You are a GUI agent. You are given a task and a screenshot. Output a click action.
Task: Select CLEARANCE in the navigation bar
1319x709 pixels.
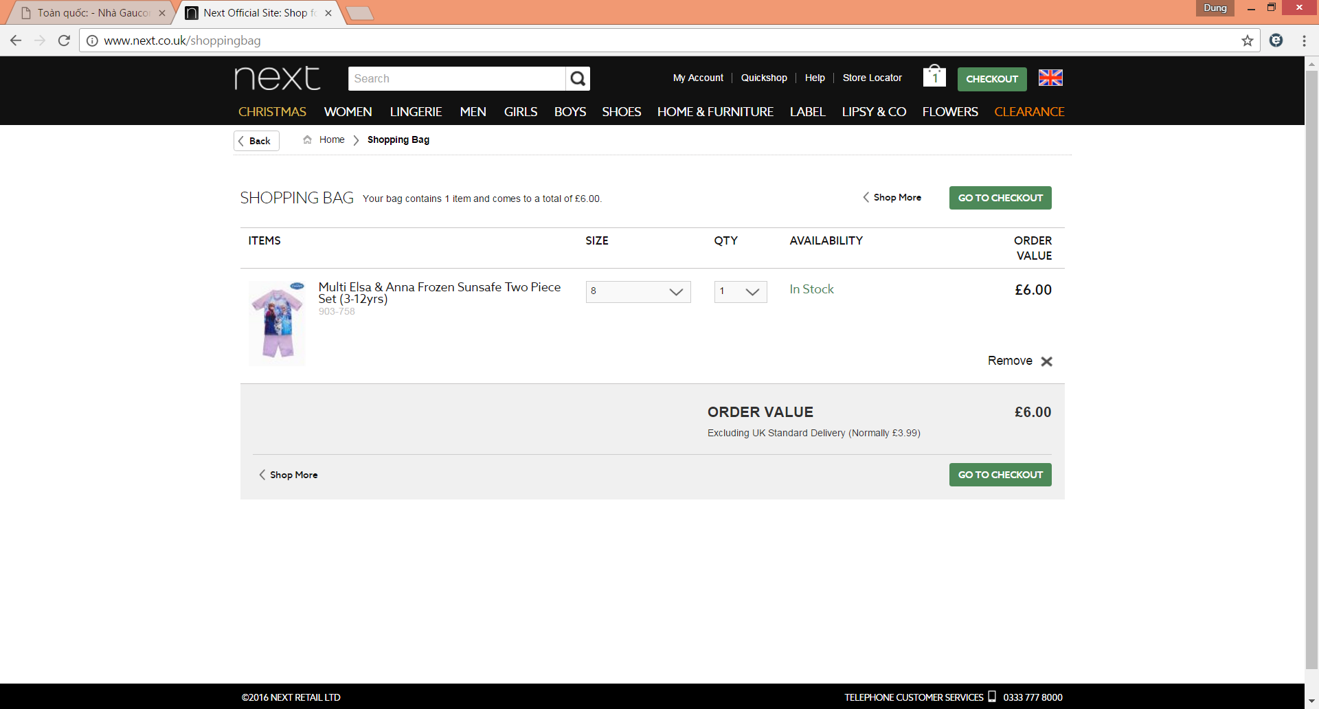tap(1028, 111)
